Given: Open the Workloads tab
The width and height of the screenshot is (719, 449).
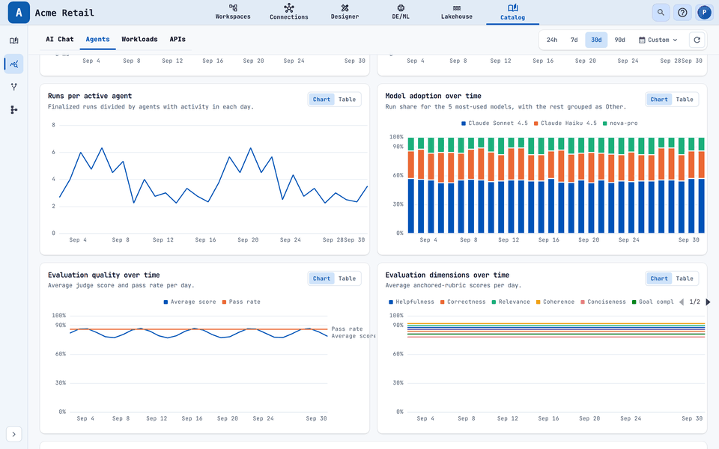Looking at the screenshot, I should (x=139, y=40).
